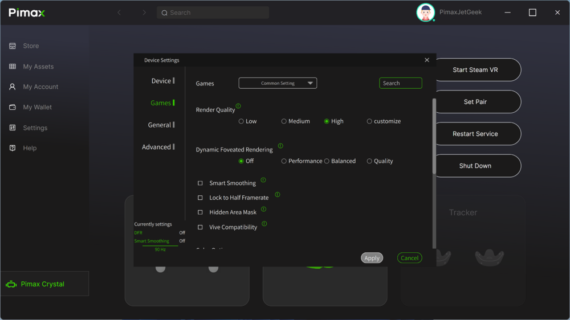The height and width of the screenshot is (320, 570).
Task: Click the PimaxJetGeek username
Action: 460,13
